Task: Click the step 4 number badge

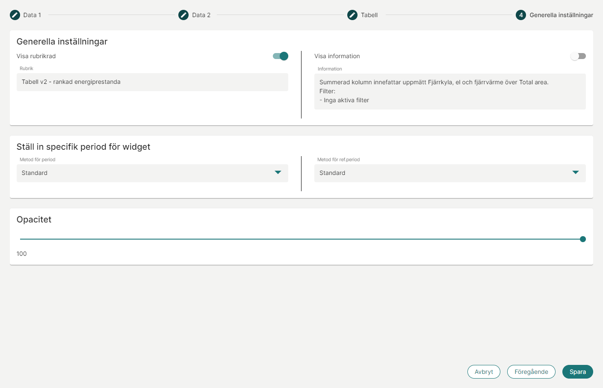Action: coord(521,15)
